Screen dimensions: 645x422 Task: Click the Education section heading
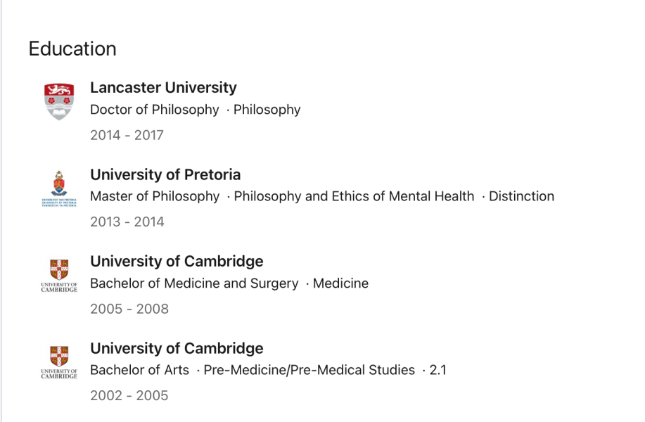point(72,49)
